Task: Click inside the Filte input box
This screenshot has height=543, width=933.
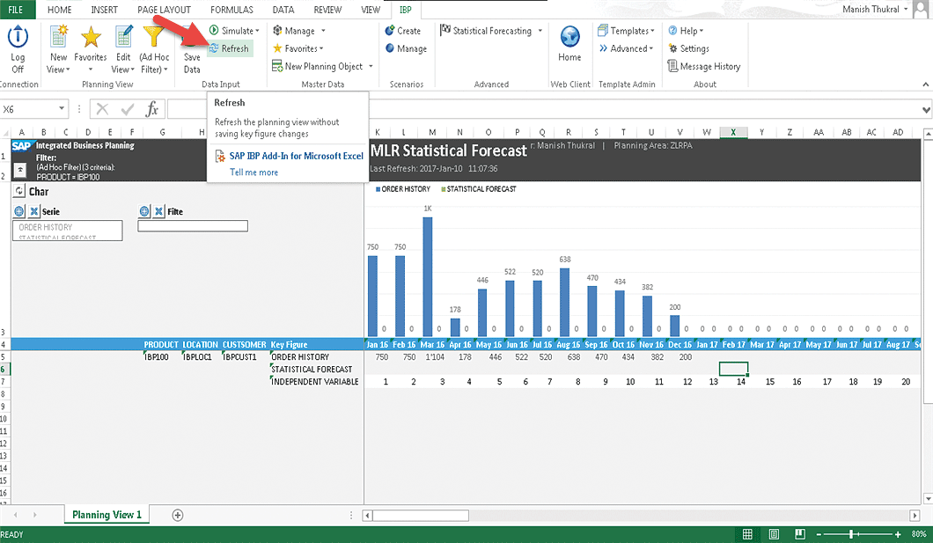Action: click(x=193, y=226)
